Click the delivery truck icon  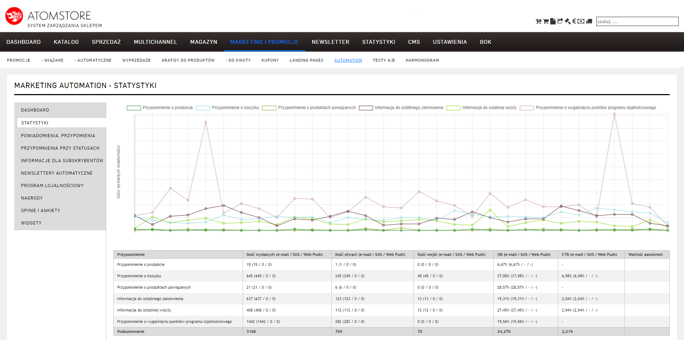(589, 21)
